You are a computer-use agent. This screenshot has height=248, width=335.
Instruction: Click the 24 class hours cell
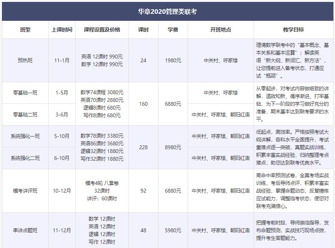click(x=144, y=60)
